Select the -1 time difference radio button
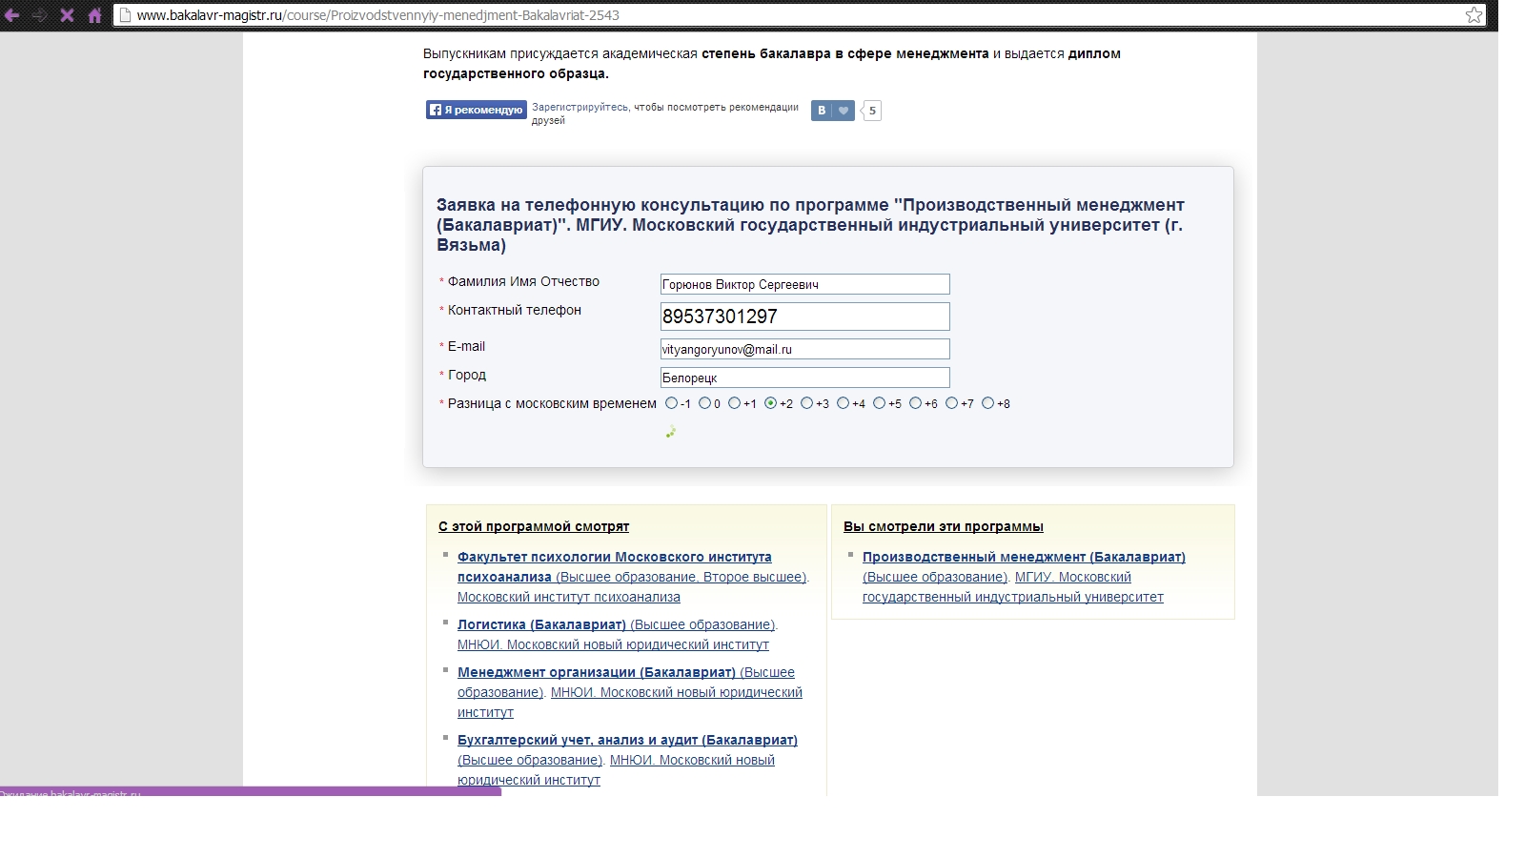Image resolution: width=1525 pixels, height=858 pixels. click(x=672, y=403)
